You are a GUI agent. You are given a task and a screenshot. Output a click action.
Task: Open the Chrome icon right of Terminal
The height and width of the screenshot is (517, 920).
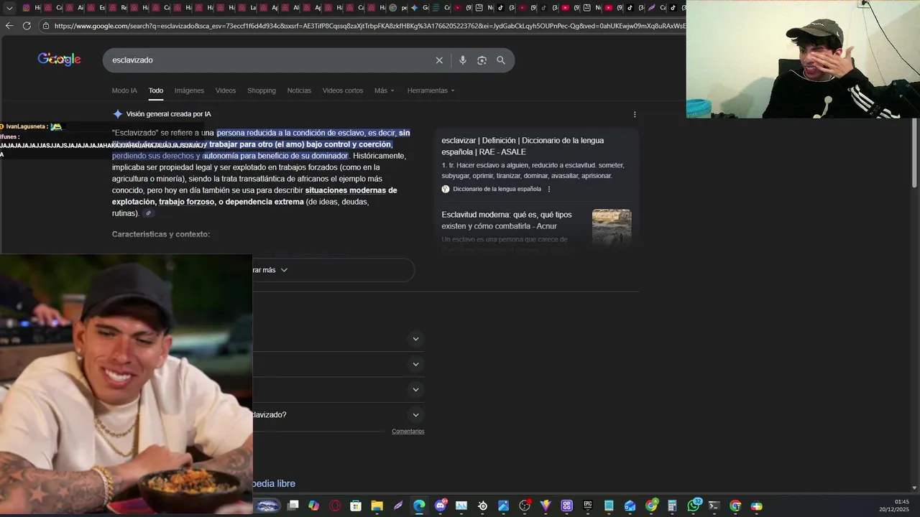[x=735, y=506]
